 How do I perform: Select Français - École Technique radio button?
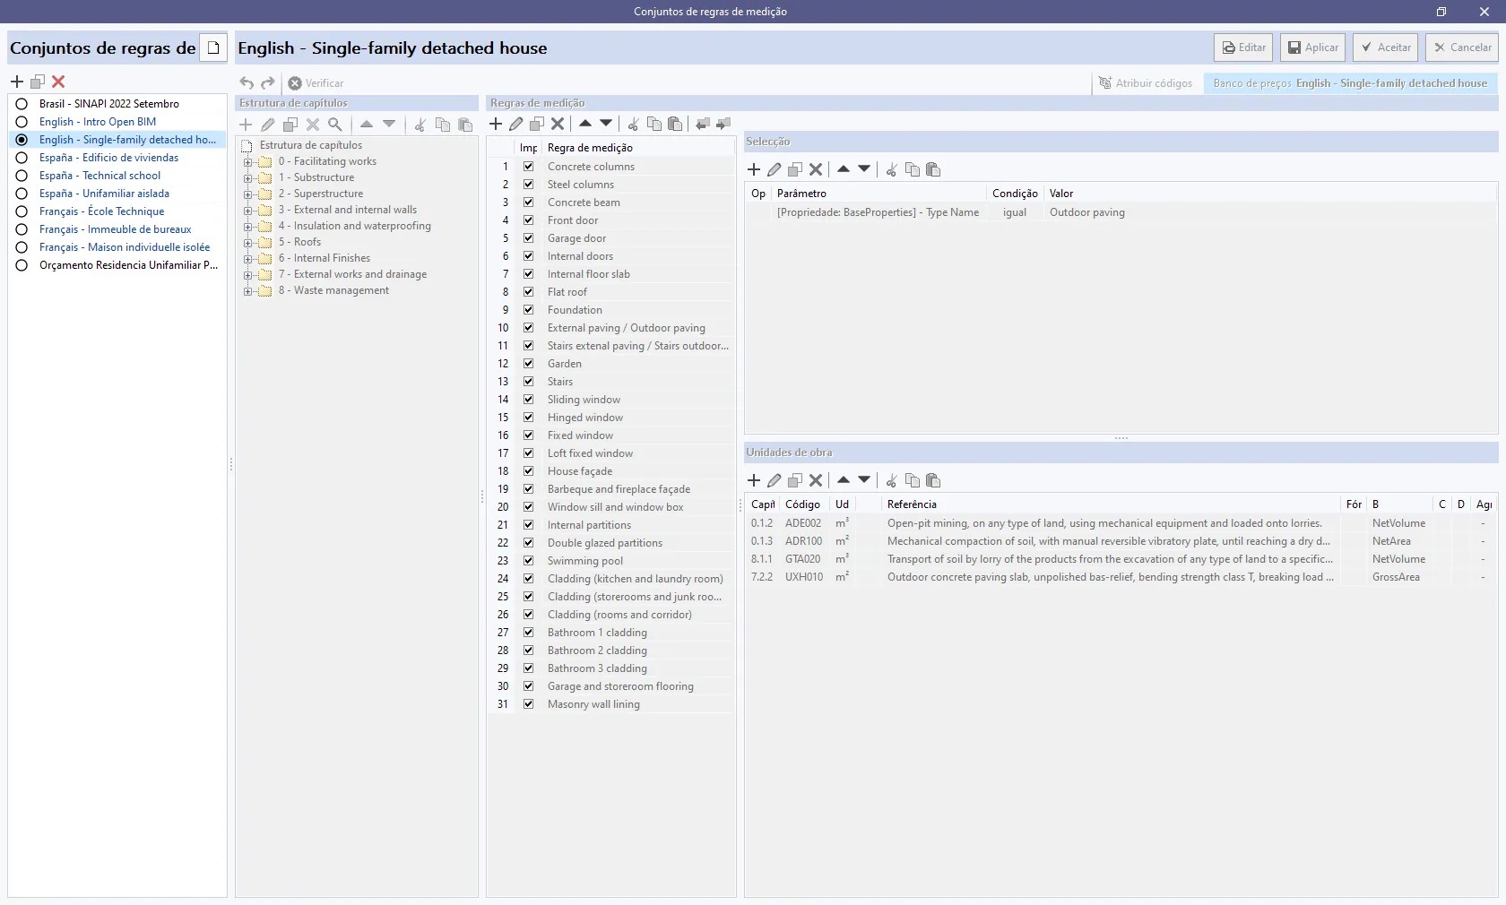click(x=22, y=211)
